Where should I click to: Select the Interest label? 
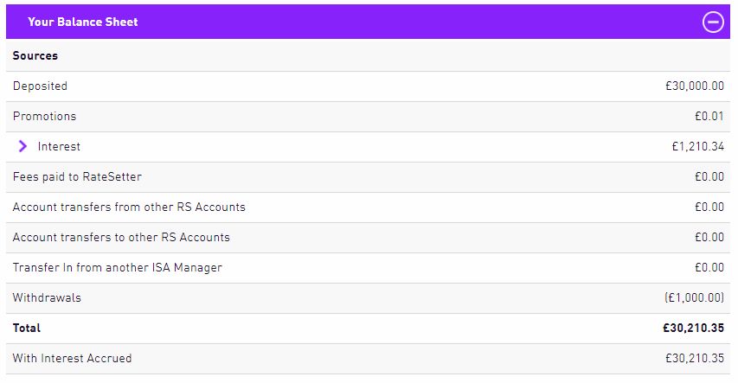point(59,146)
